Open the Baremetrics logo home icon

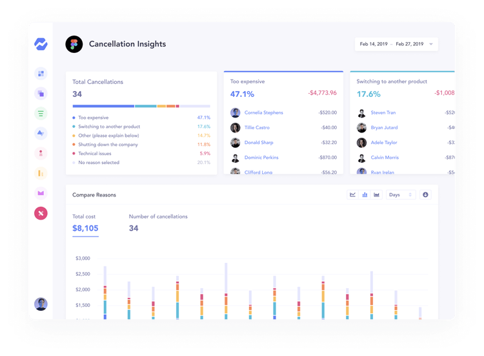tap(41, 44)
